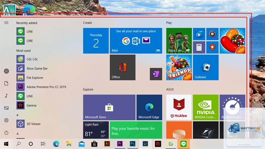The height and width of the screenshot is (149, 265).
Task: Open the Candy Crush Saga tile
Action: click(x=233, y=41)
